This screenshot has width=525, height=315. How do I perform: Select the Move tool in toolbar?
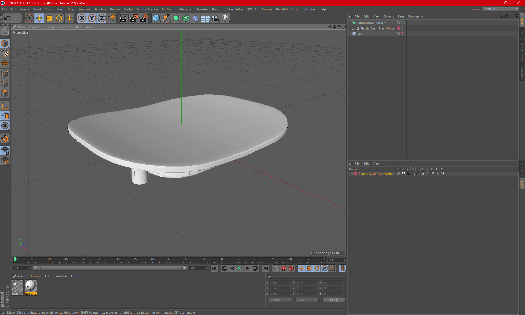tap(39, 18)
